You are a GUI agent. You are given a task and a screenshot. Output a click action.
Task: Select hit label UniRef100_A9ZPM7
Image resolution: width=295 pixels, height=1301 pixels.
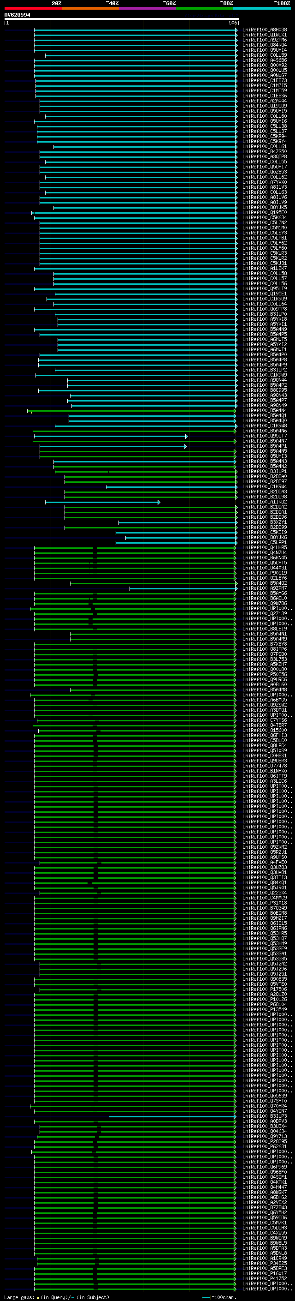pyautogui.click(x=265, y=588)
